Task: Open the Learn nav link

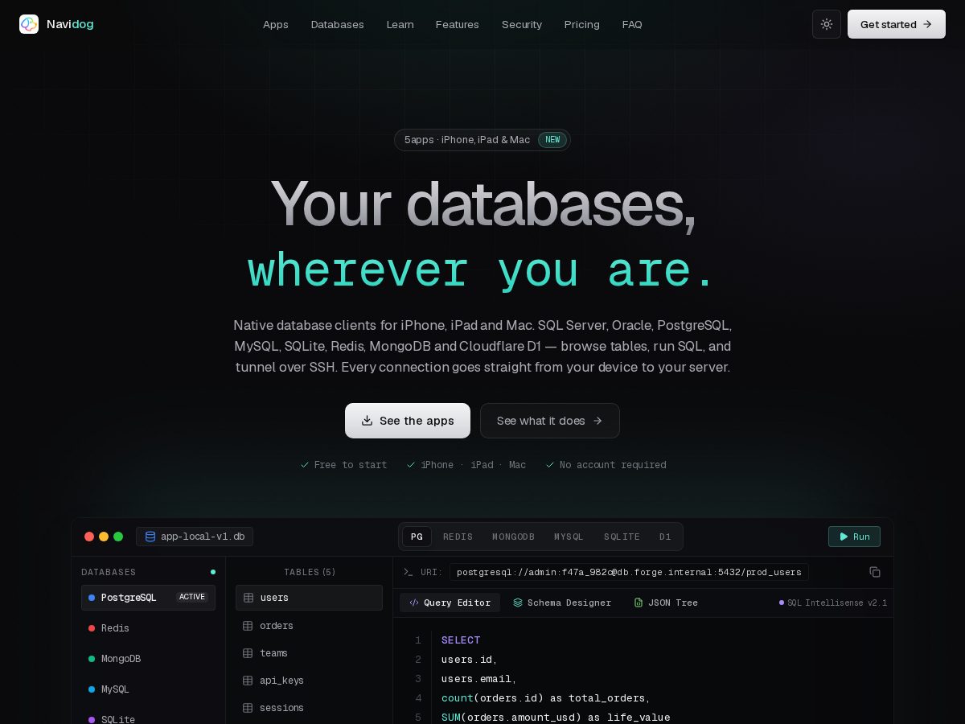Action: point(400,24)
